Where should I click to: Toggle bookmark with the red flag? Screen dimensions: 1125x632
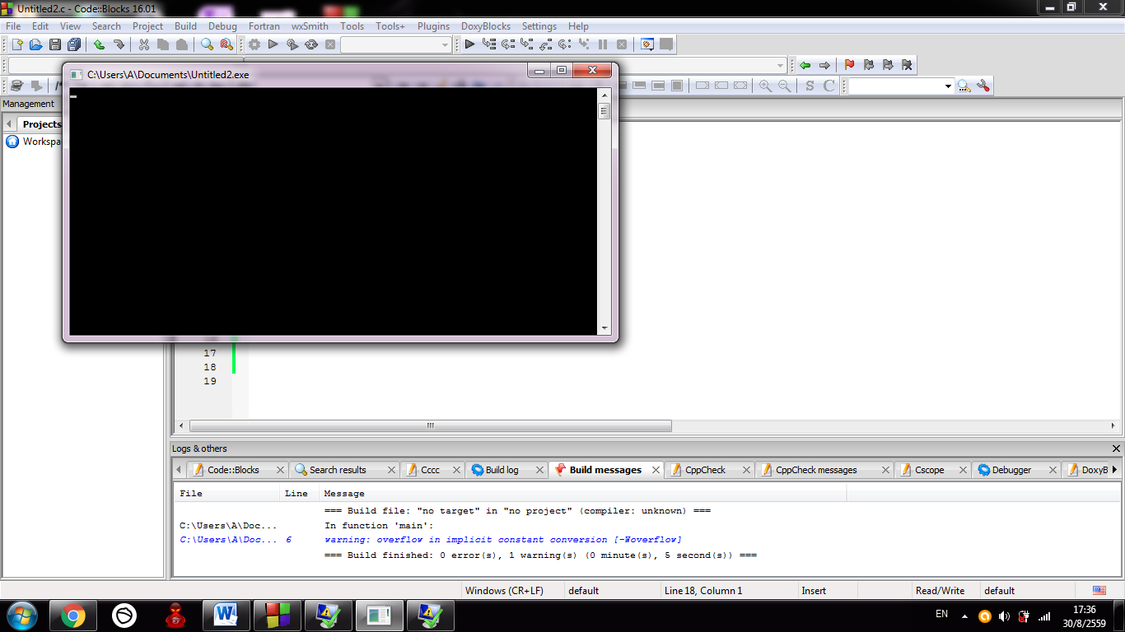(x=850, y=65)
